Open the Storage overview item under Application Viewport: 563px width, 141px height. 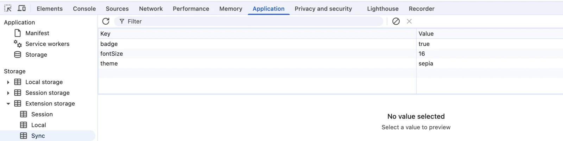click(x=36, y=55)
